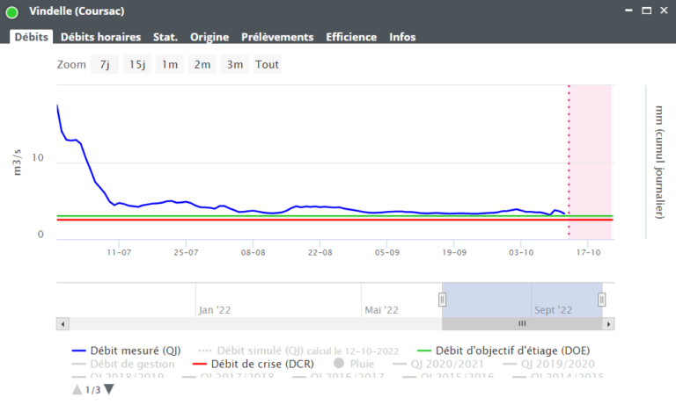Maximize the Vindelle (Coursac) window
Screen dimensions: 676x412
coord(645,11)
